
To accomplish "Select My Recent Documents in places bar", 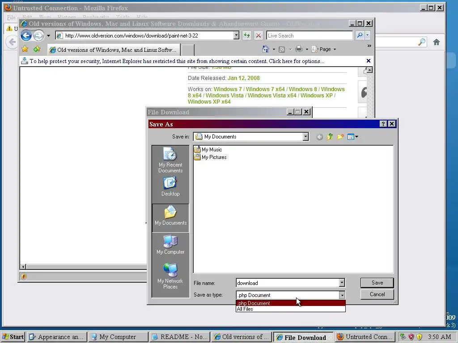I will click(170, 160).
